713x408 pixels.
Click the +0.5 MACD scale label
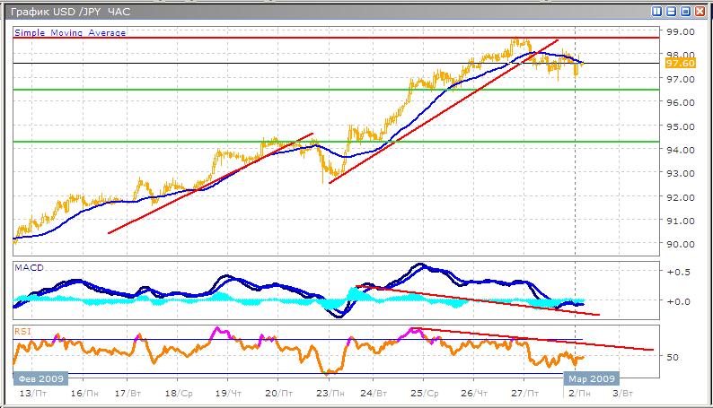tap(679, 271)
